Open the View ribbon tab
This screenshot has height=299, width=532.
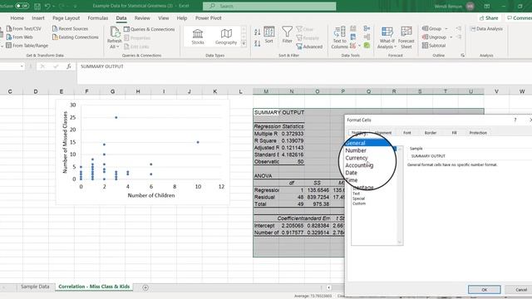163,18
